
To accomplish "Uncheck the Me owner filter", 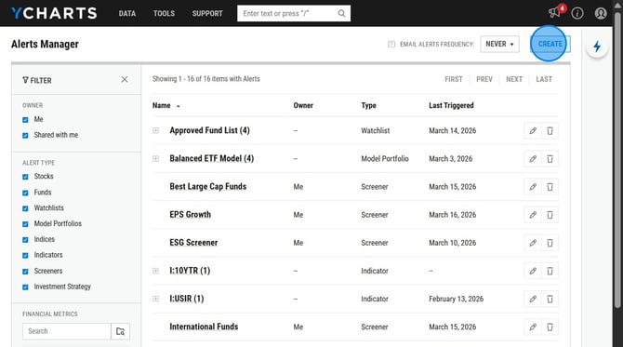I will click(25, 120).
